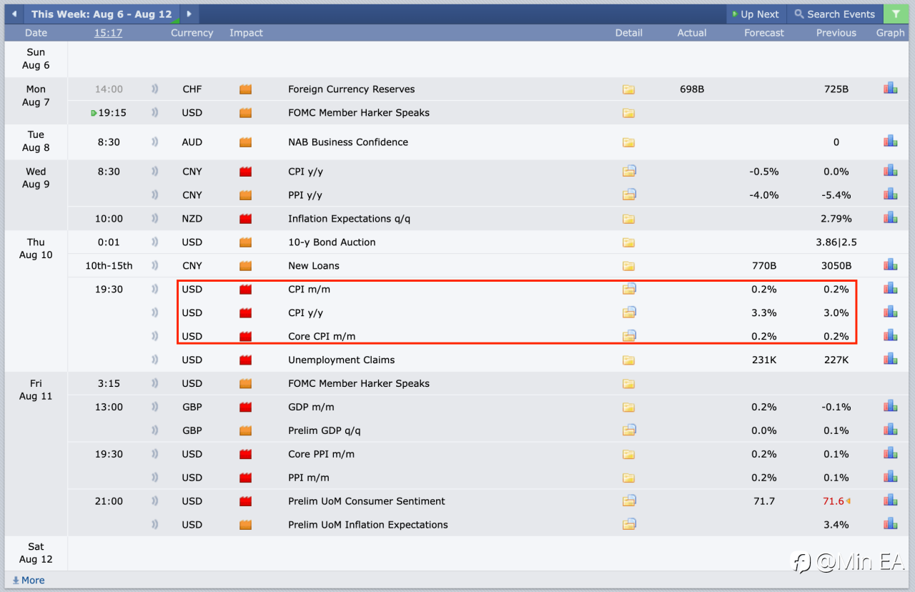The height and width of the screenshot is (592, 915).
Task: Open the green filter funnel icon
Action: [896, 14]
